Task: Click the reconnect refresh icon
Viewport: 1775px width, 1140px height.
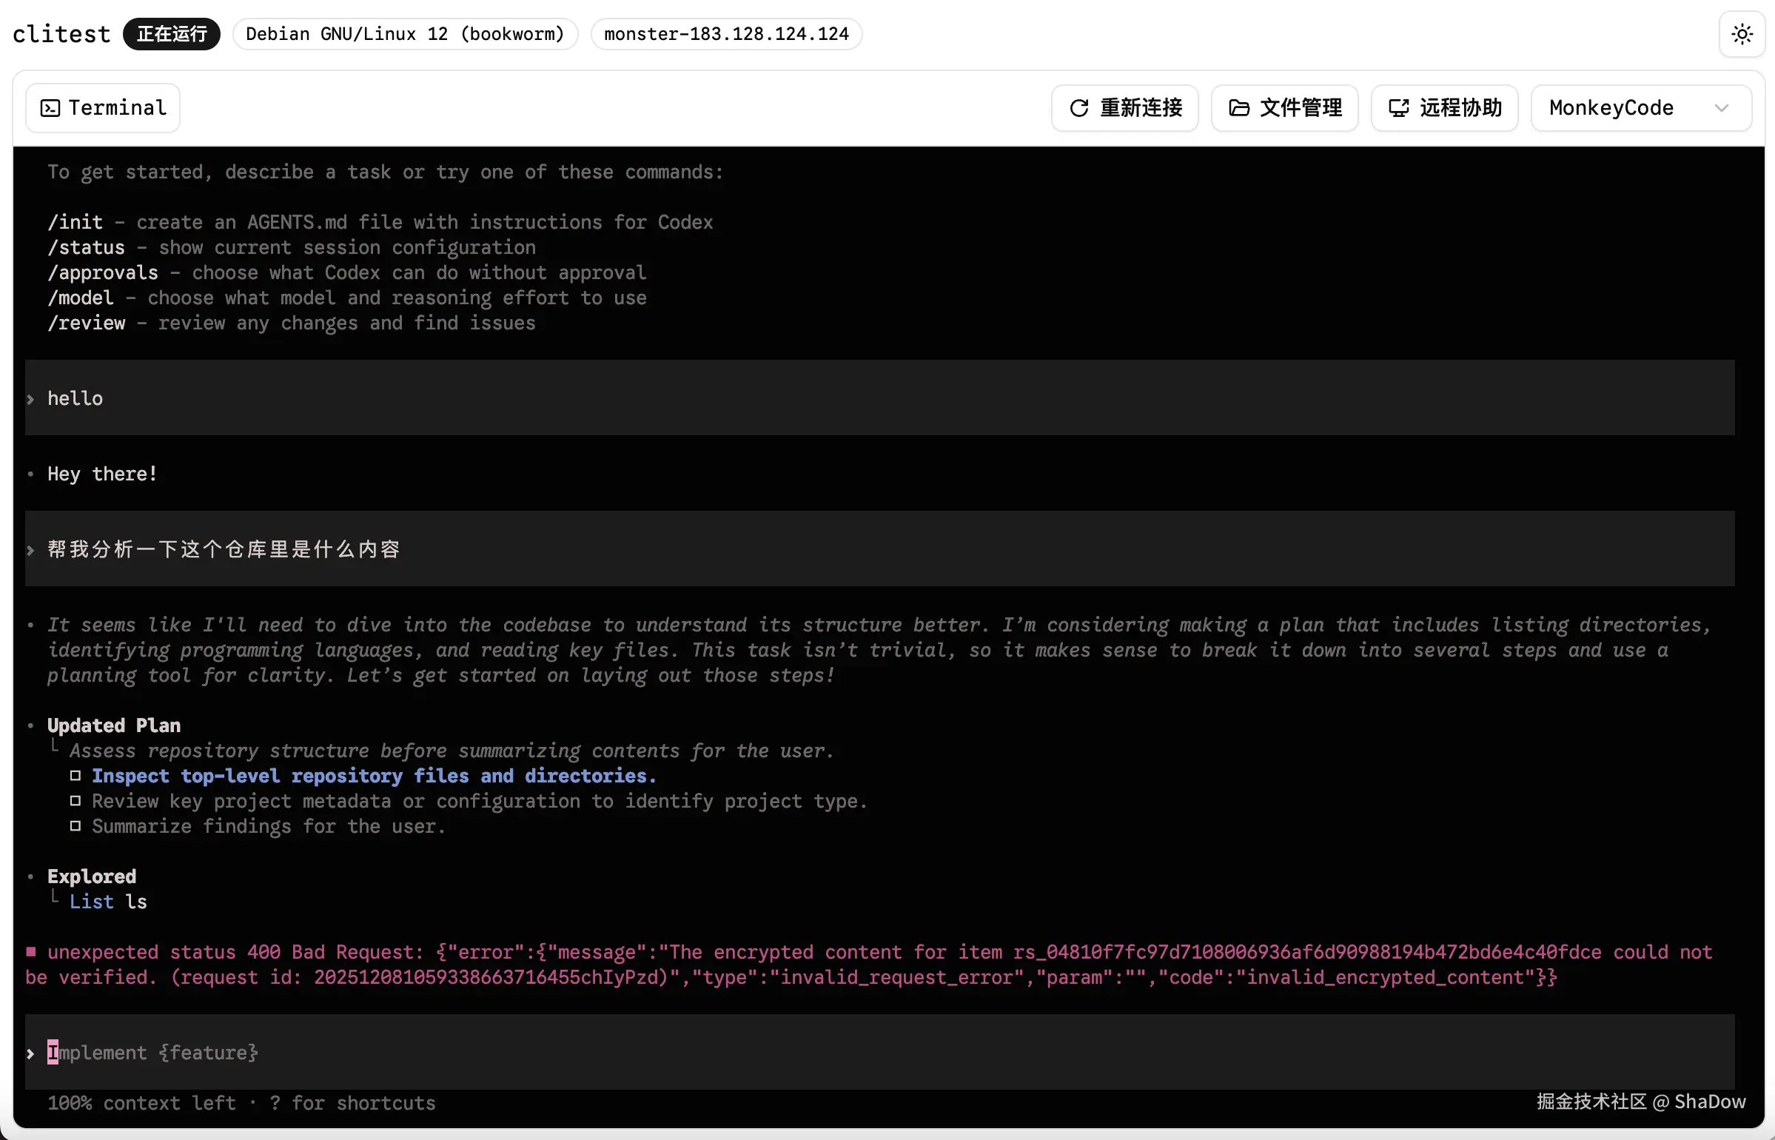Action: tap(1079, 108)
